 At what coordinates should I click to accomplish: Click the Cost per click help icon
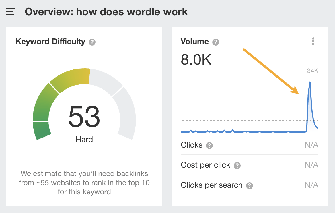(237, 165)
